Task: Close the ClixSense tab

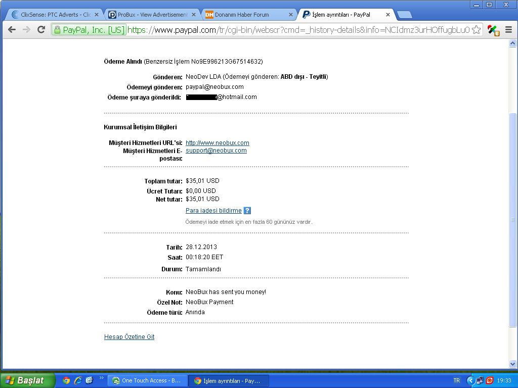Action: click(97, 15)
